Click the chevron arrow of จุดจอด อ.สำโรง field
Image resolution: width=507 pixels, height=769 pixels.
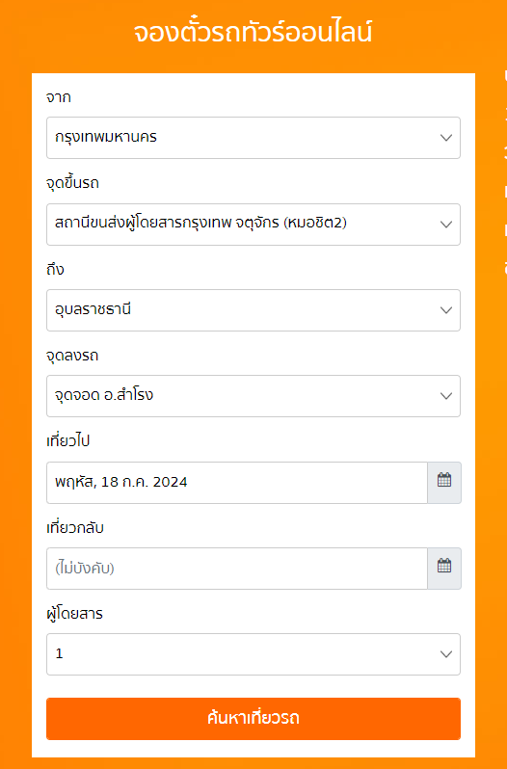coord(446,396)
